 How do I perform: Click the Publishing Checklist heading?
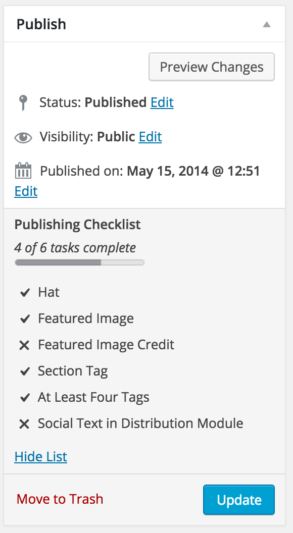pos(78,225)
